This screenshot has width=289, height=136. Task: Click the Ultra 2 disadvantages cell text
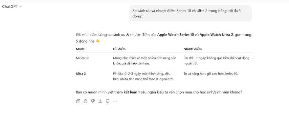pyautogui.click(x=211, y=74)
